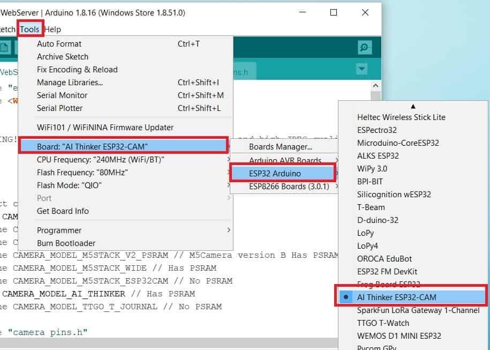
Task: Select ALKS ESP32 board
Action: pyautogui.click(x=413, y=155)
